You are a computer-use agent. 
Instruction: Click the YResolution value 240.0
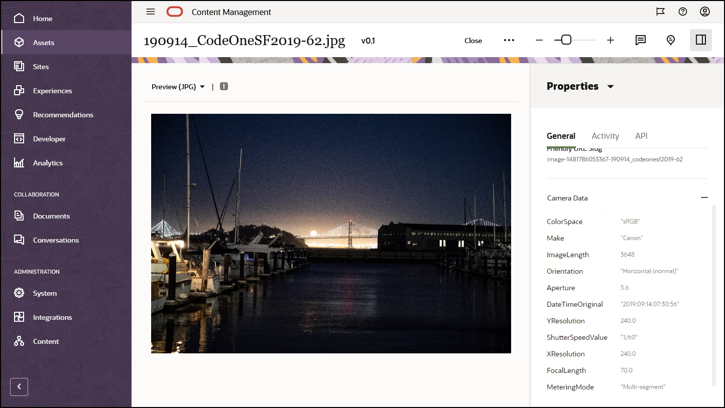click(628, 321)
